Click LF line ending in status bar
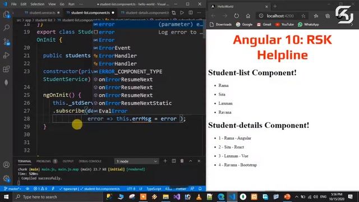 [x=141, y=189]
